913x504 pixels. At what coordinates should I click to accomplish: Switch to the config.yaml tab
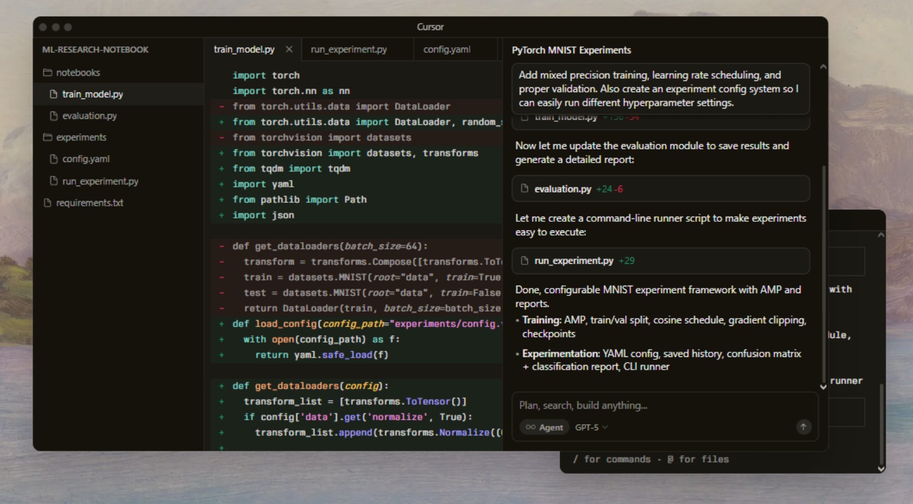tap(447, 49)
